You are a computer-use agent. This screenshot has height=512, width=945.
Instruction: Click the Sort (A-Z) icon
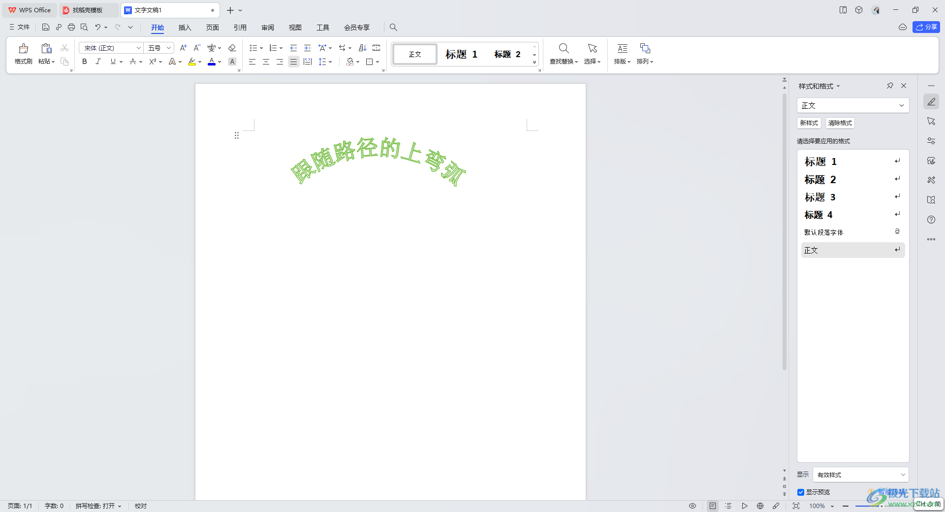tap(363, 48)
